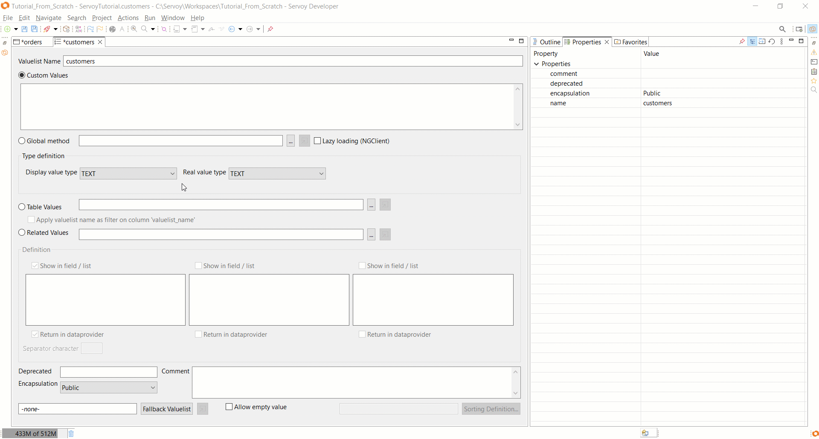
Task: Open the Actions menu
Action: 128,18
